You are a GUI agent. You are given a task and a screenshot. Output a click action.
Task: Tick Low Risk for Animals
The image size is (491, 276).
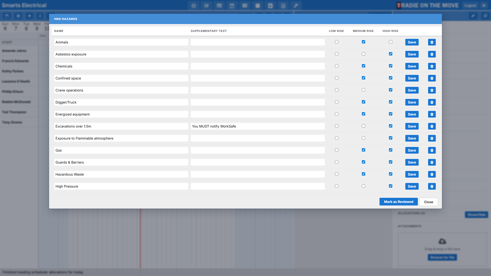tap(337, 42)
